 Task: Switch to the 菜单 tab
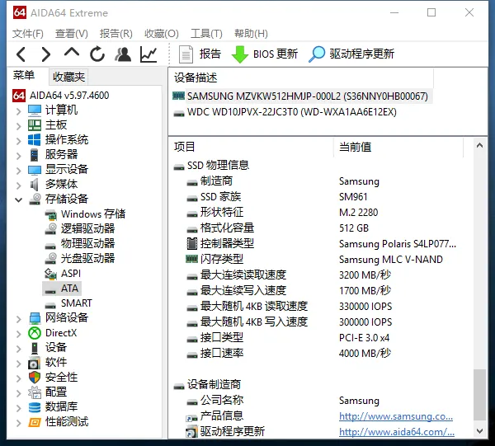point(24,76)
